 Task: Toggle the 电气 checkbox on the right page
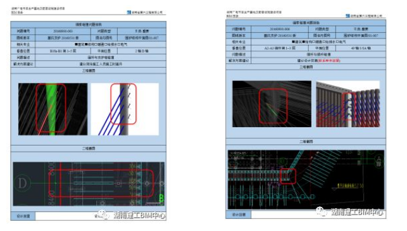pyautogui.click(x=337, y=42)
